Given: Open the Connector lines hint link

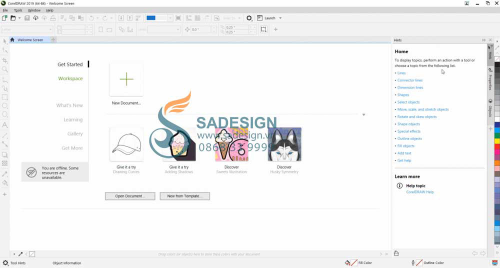Looking at the screenshot, I should coord(410,80).
